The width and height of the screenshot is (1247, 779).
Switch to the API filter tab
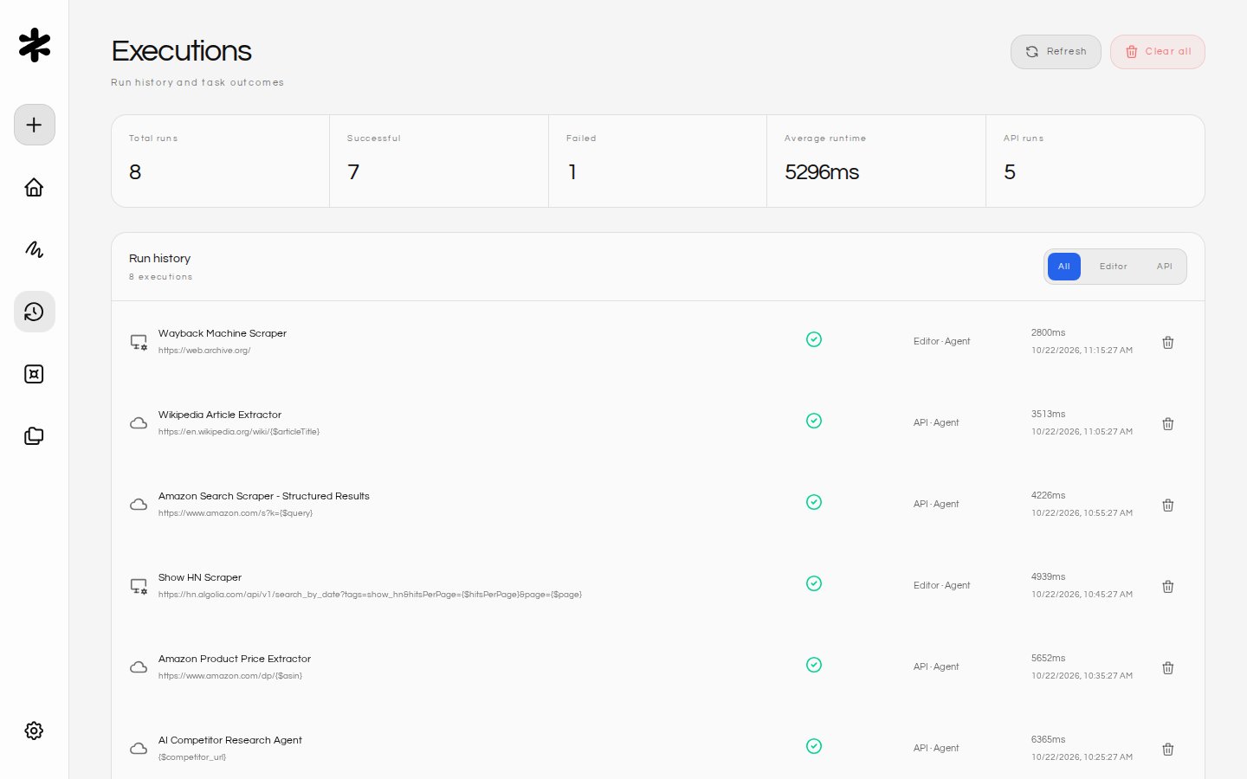tap(1165, 267)
